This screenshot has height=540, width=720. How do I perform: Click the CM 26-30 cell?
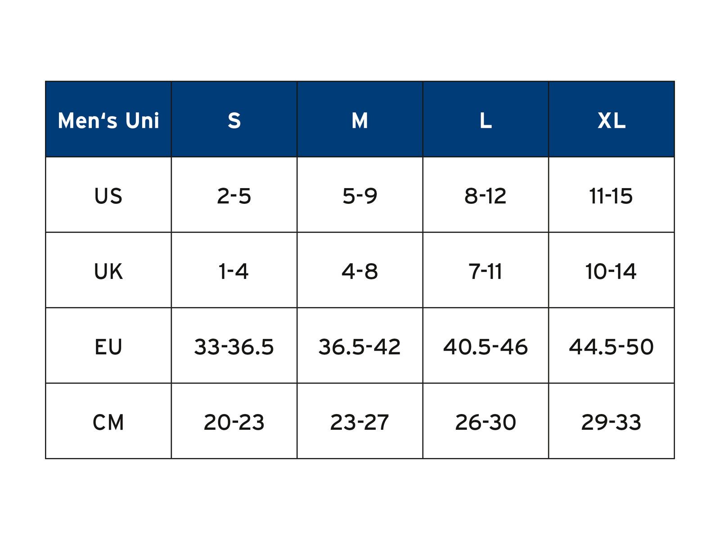[x=486, y=422]
